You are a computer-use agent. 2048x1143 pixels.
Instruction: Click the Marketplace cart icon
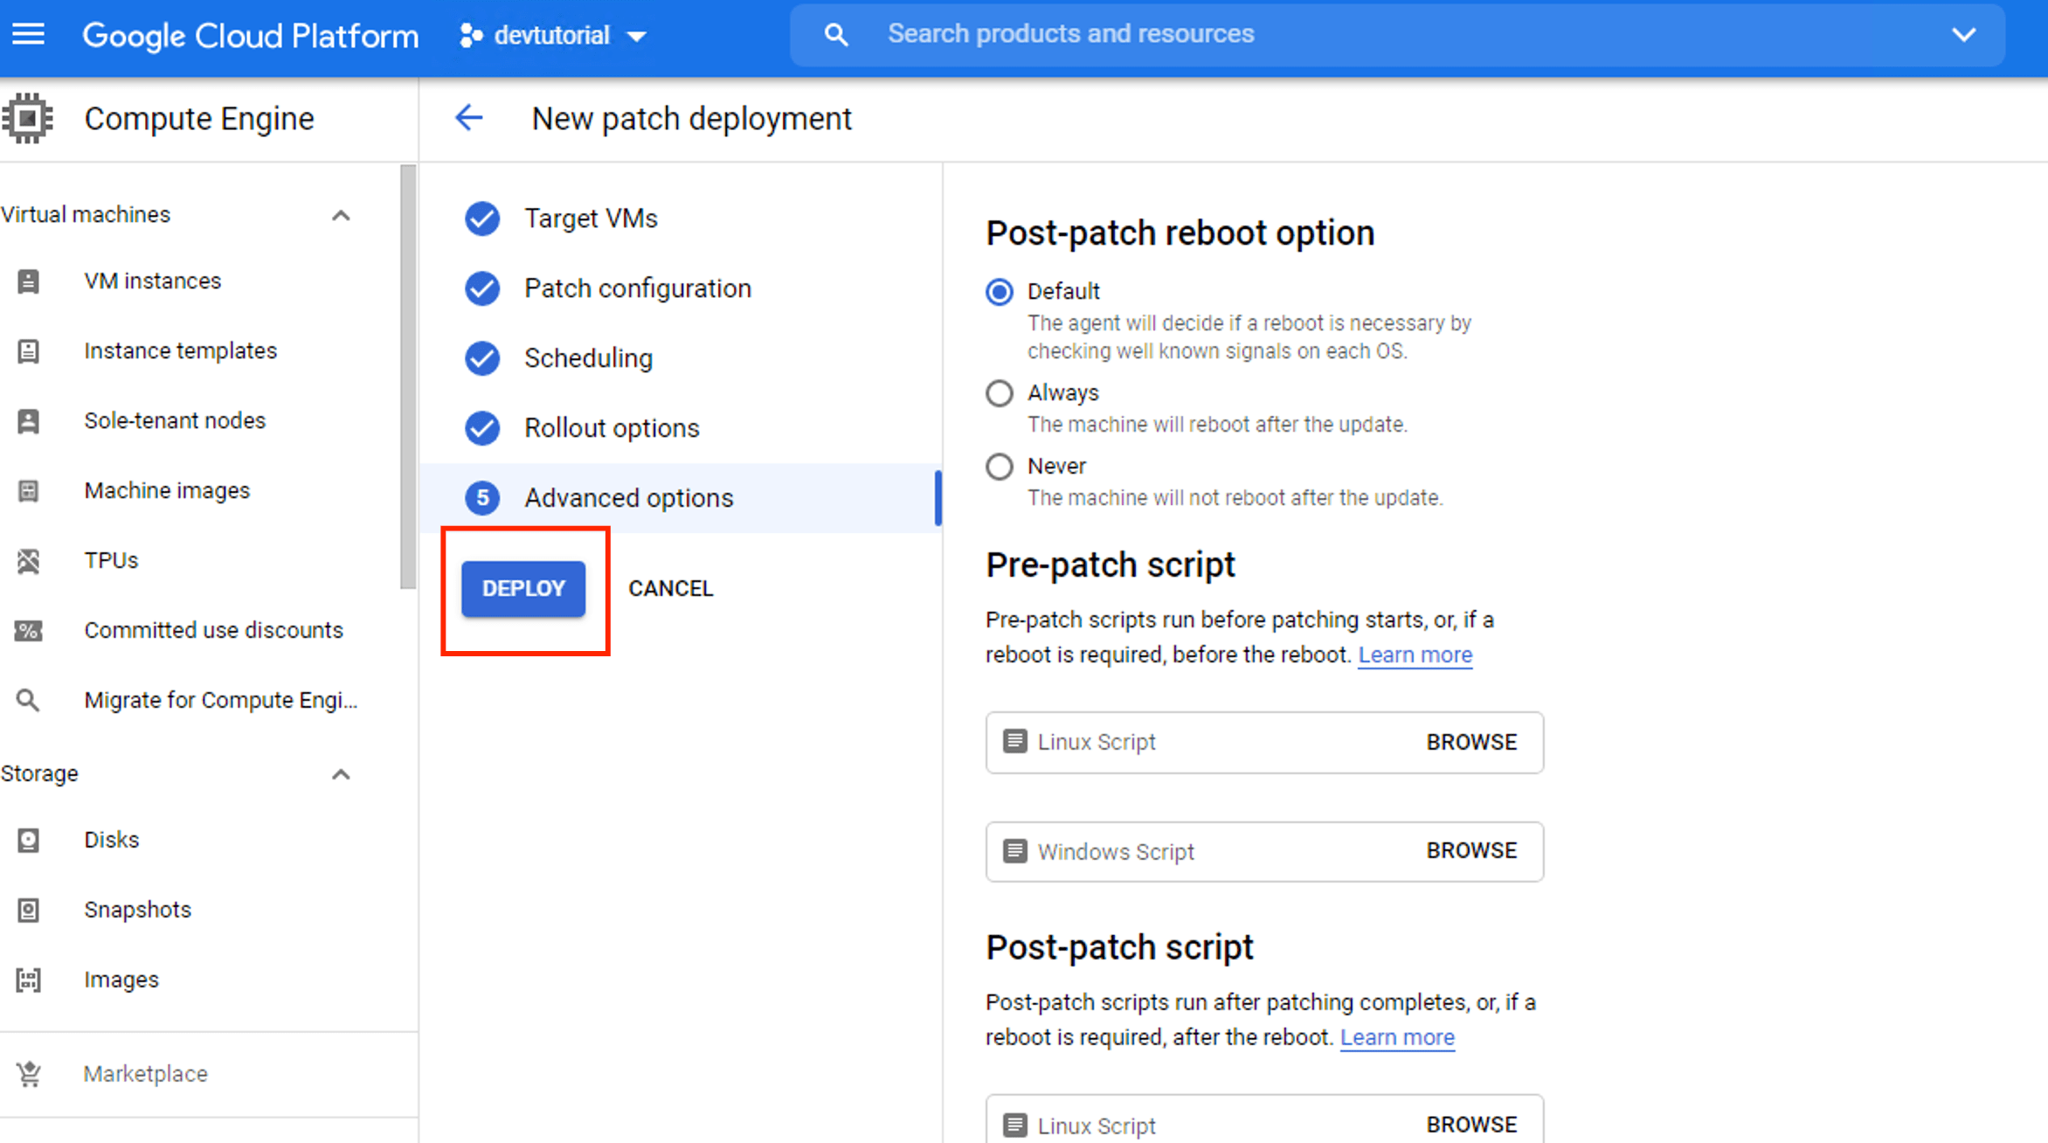(29, 1073)
